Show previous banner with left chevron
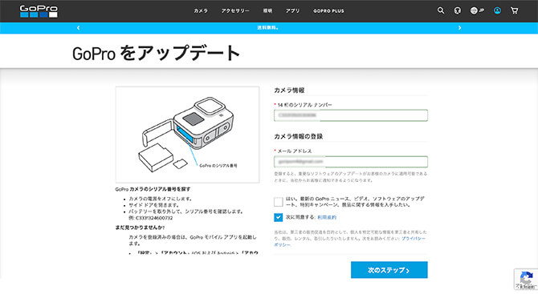 78,28
